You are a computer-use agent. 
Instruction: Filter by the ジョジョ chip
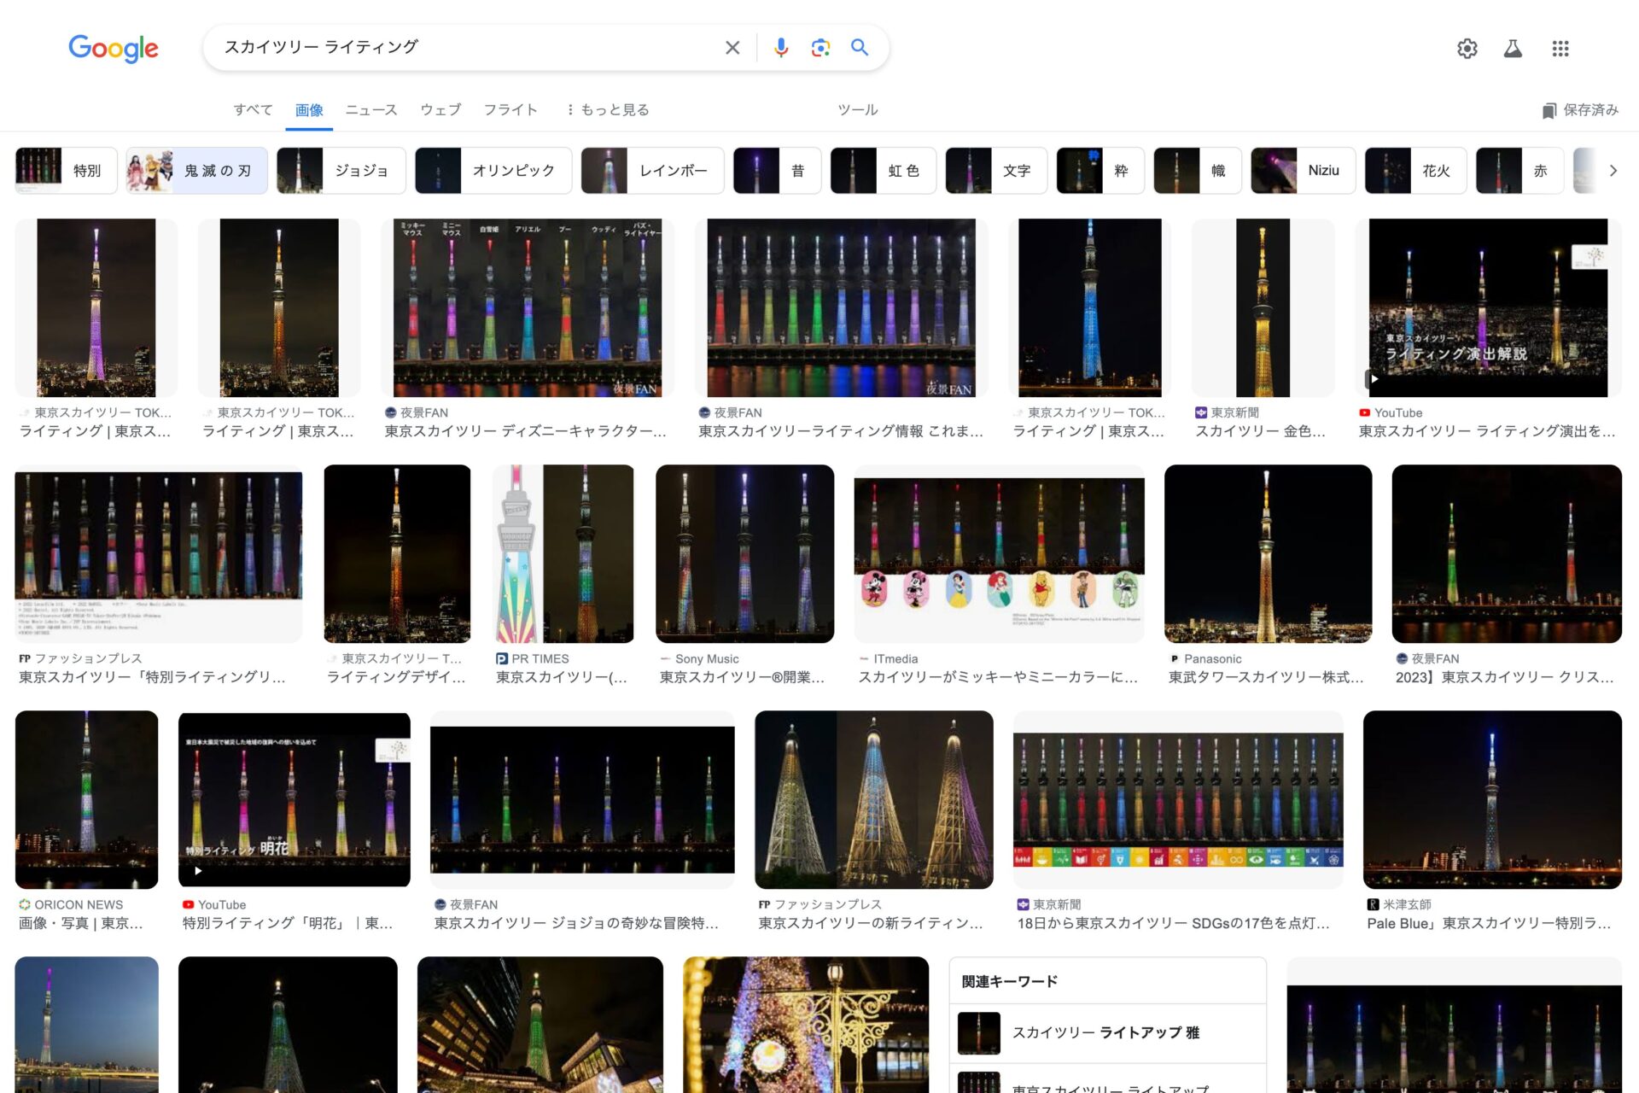point(341,171)
